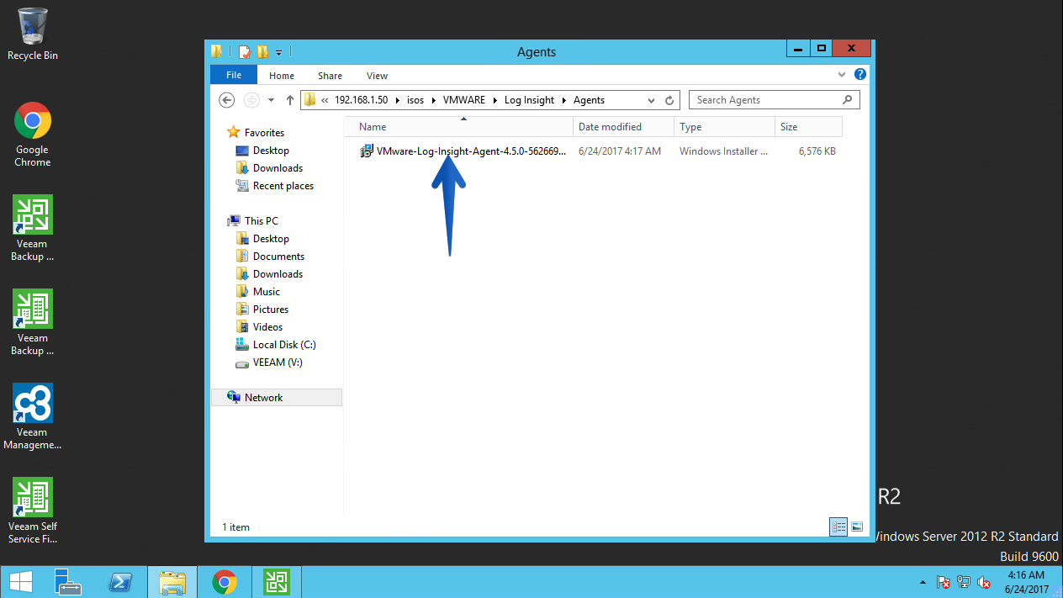The width and height of the screenshot is (1063, 598).
Task: Select Network in the navigation pane
Action: click(x=277, y=398)
